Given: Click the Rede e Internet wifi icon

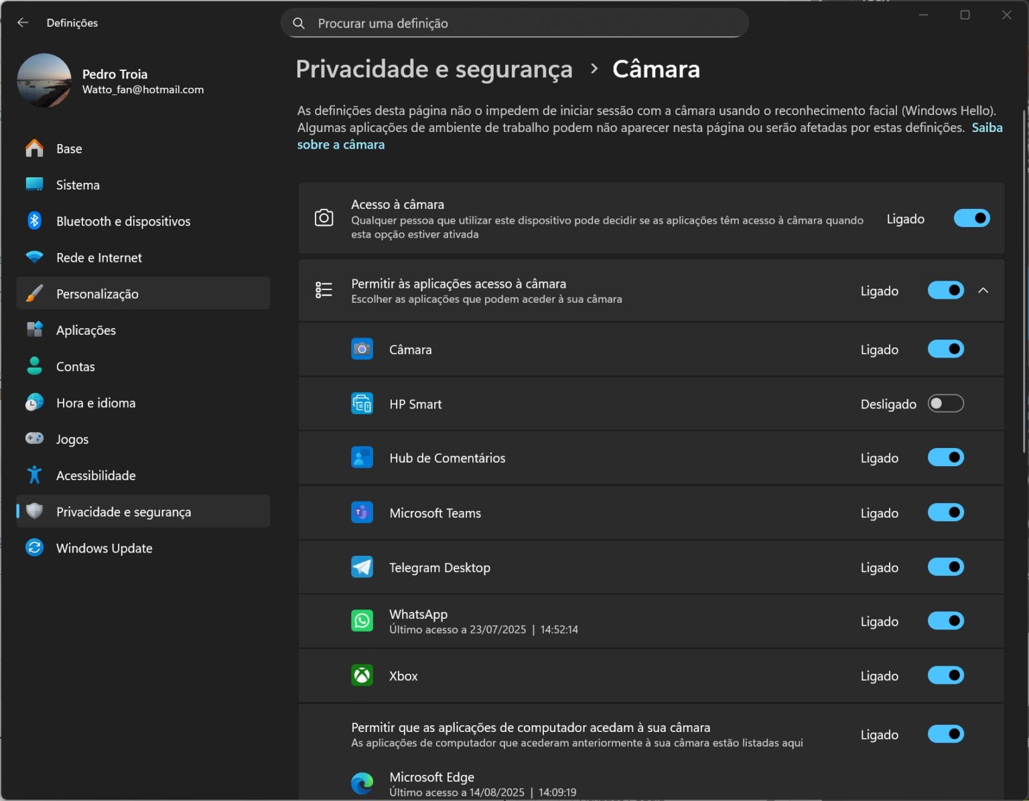Looking at the screenshot, I should [35, 257].
